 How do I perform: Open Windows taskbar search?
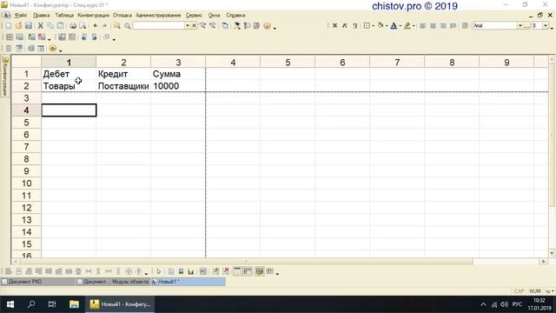pos(31,304)
